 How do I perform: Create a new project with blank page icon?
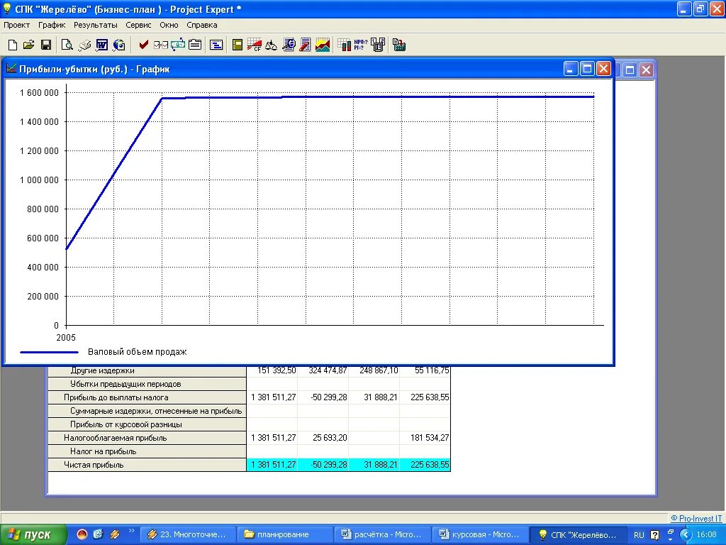pyautogui.click(x=13, y=45)
